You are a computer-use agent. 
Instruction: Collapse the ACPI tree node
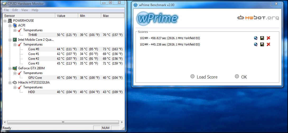point(10,26)
